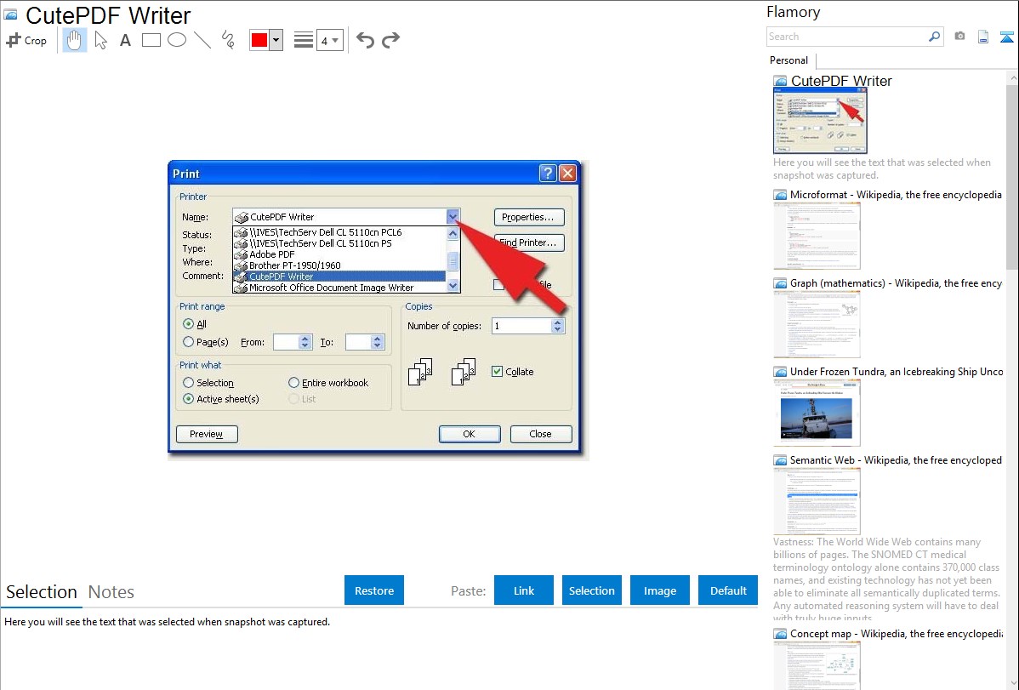Click printer list scroll down arrow
Screen dimensions: 1019x690
click(453, 286)
